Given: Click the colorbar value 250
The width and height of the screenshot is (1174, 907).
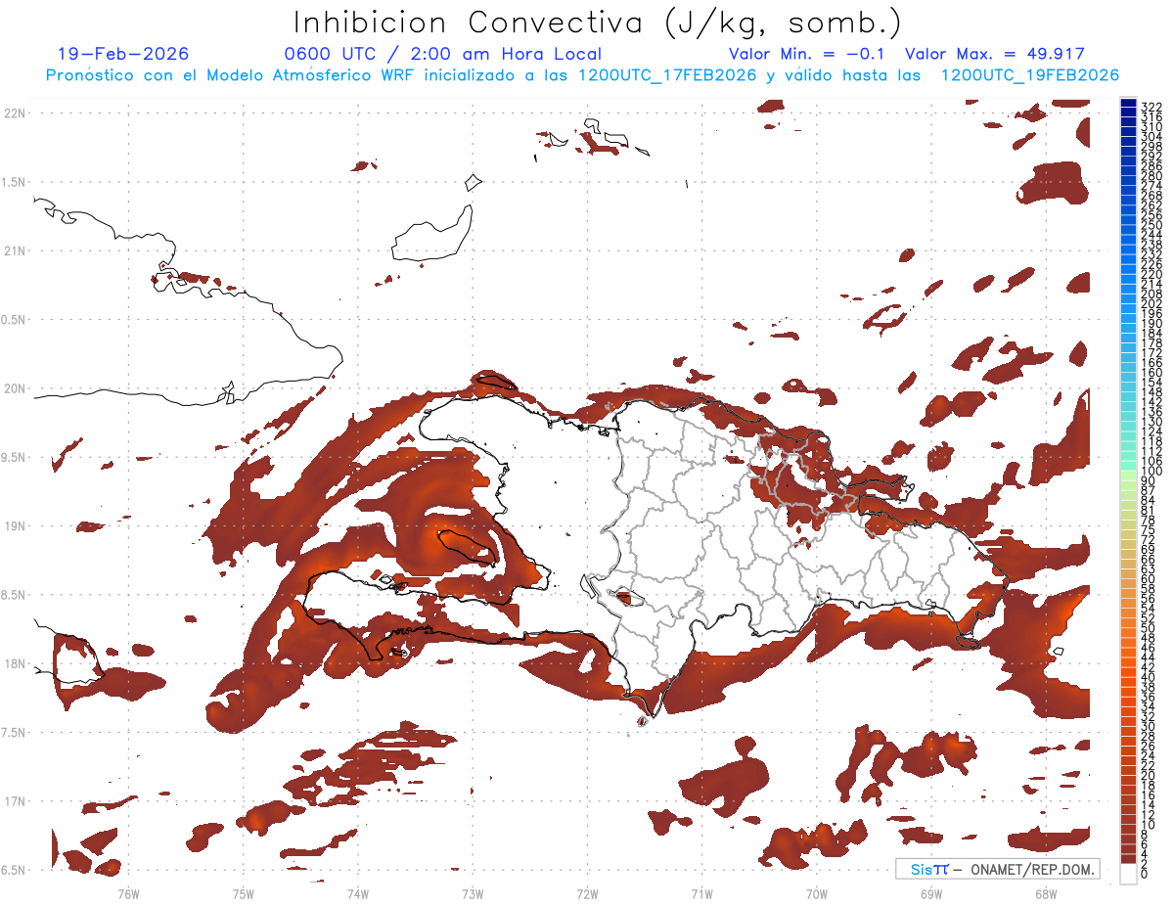Looking at the screenshot, I should point(1151,225).
